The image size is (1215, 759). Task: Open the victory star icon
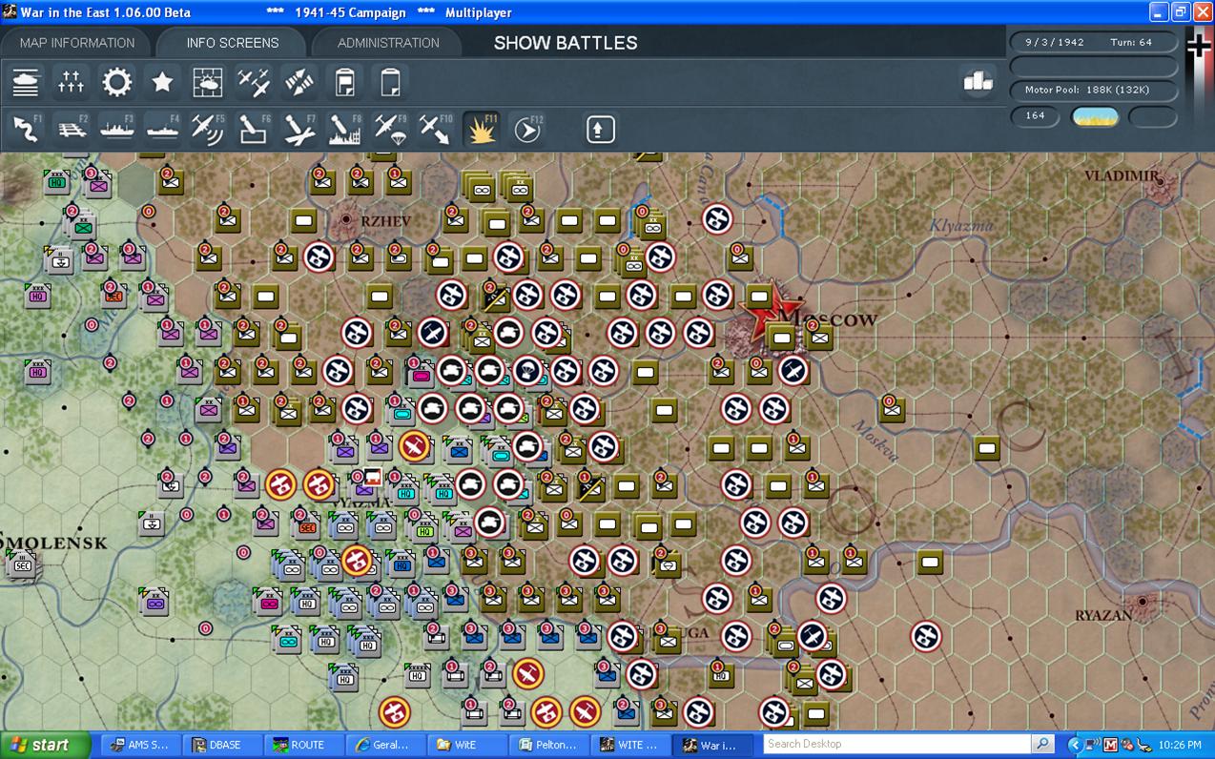163,82
